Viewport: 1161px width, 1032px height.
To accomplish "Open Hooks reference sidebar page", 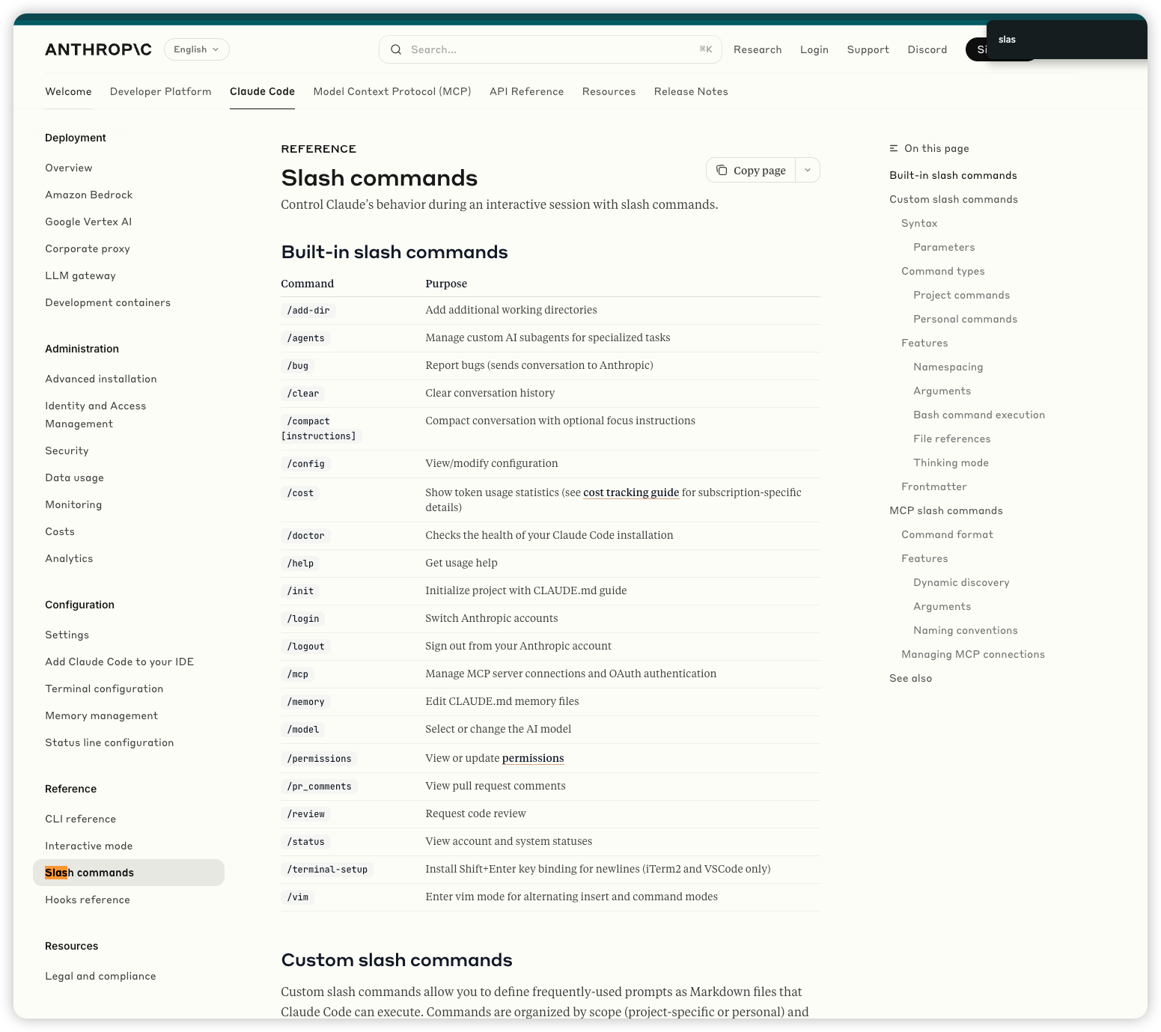I will click(x=88, y=900).
